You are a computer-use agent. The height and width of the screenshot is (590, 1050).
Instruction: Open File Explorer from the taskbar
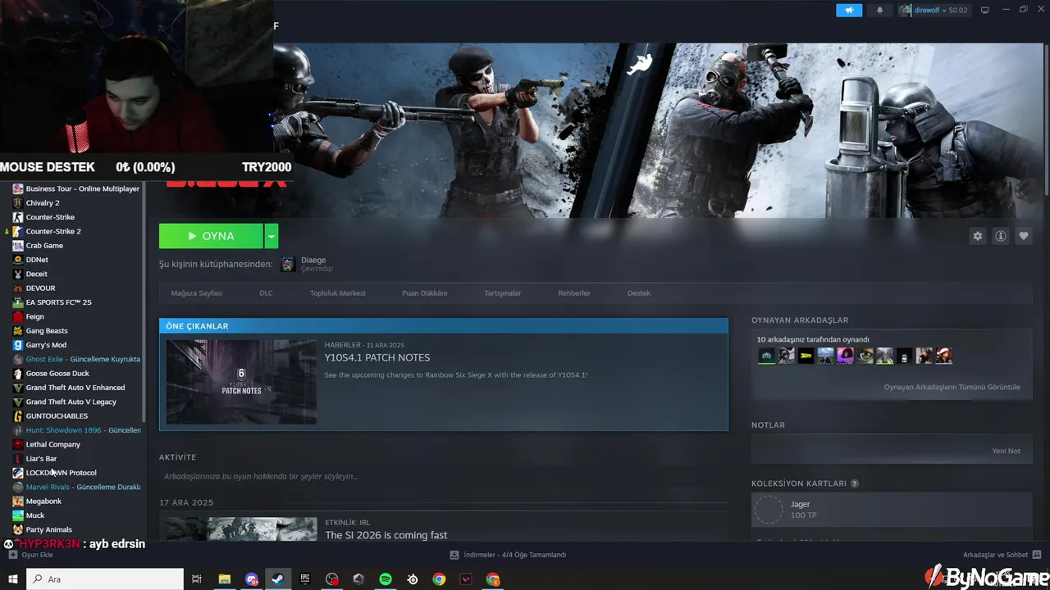224,579
